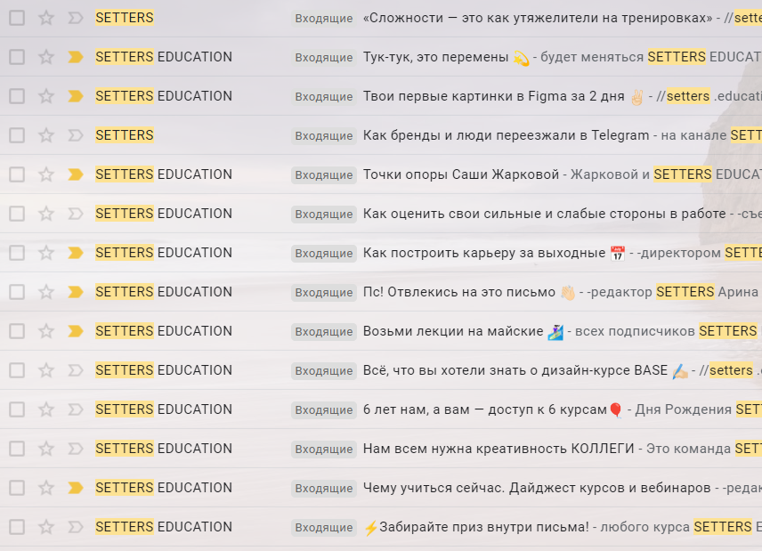
Task: Select checkbox for '6 лет нам' email
Action: (x=17, y=409)
